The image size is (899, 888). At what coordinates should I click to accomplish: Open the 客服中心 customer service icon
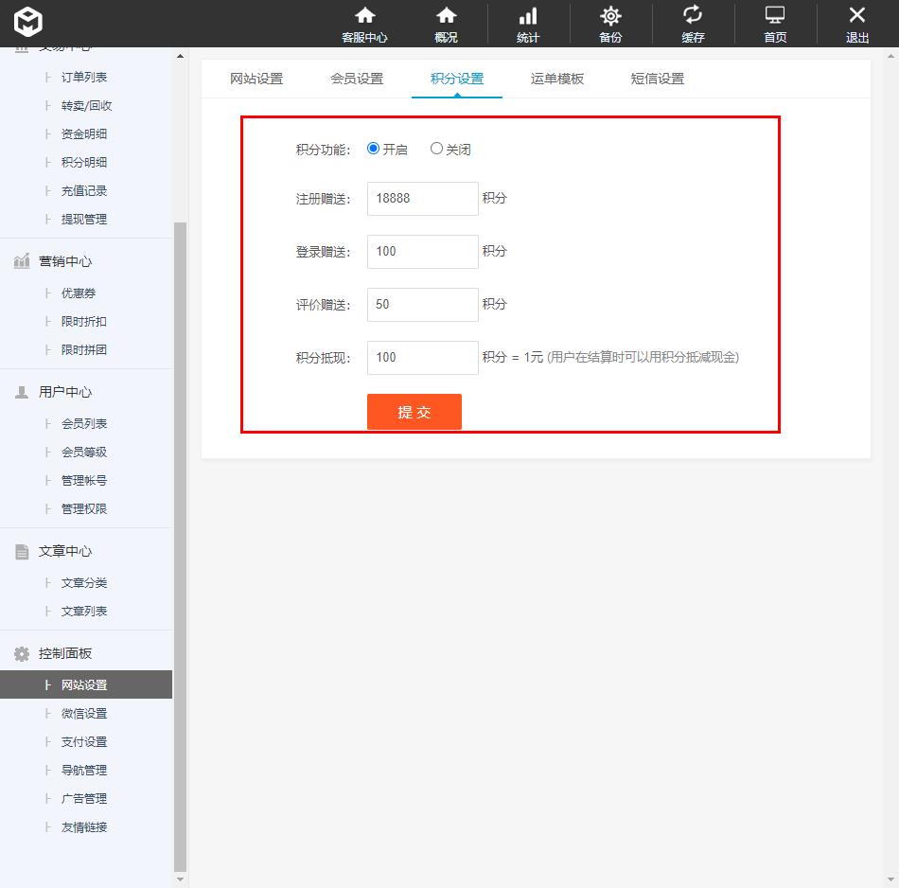point(365,24)
